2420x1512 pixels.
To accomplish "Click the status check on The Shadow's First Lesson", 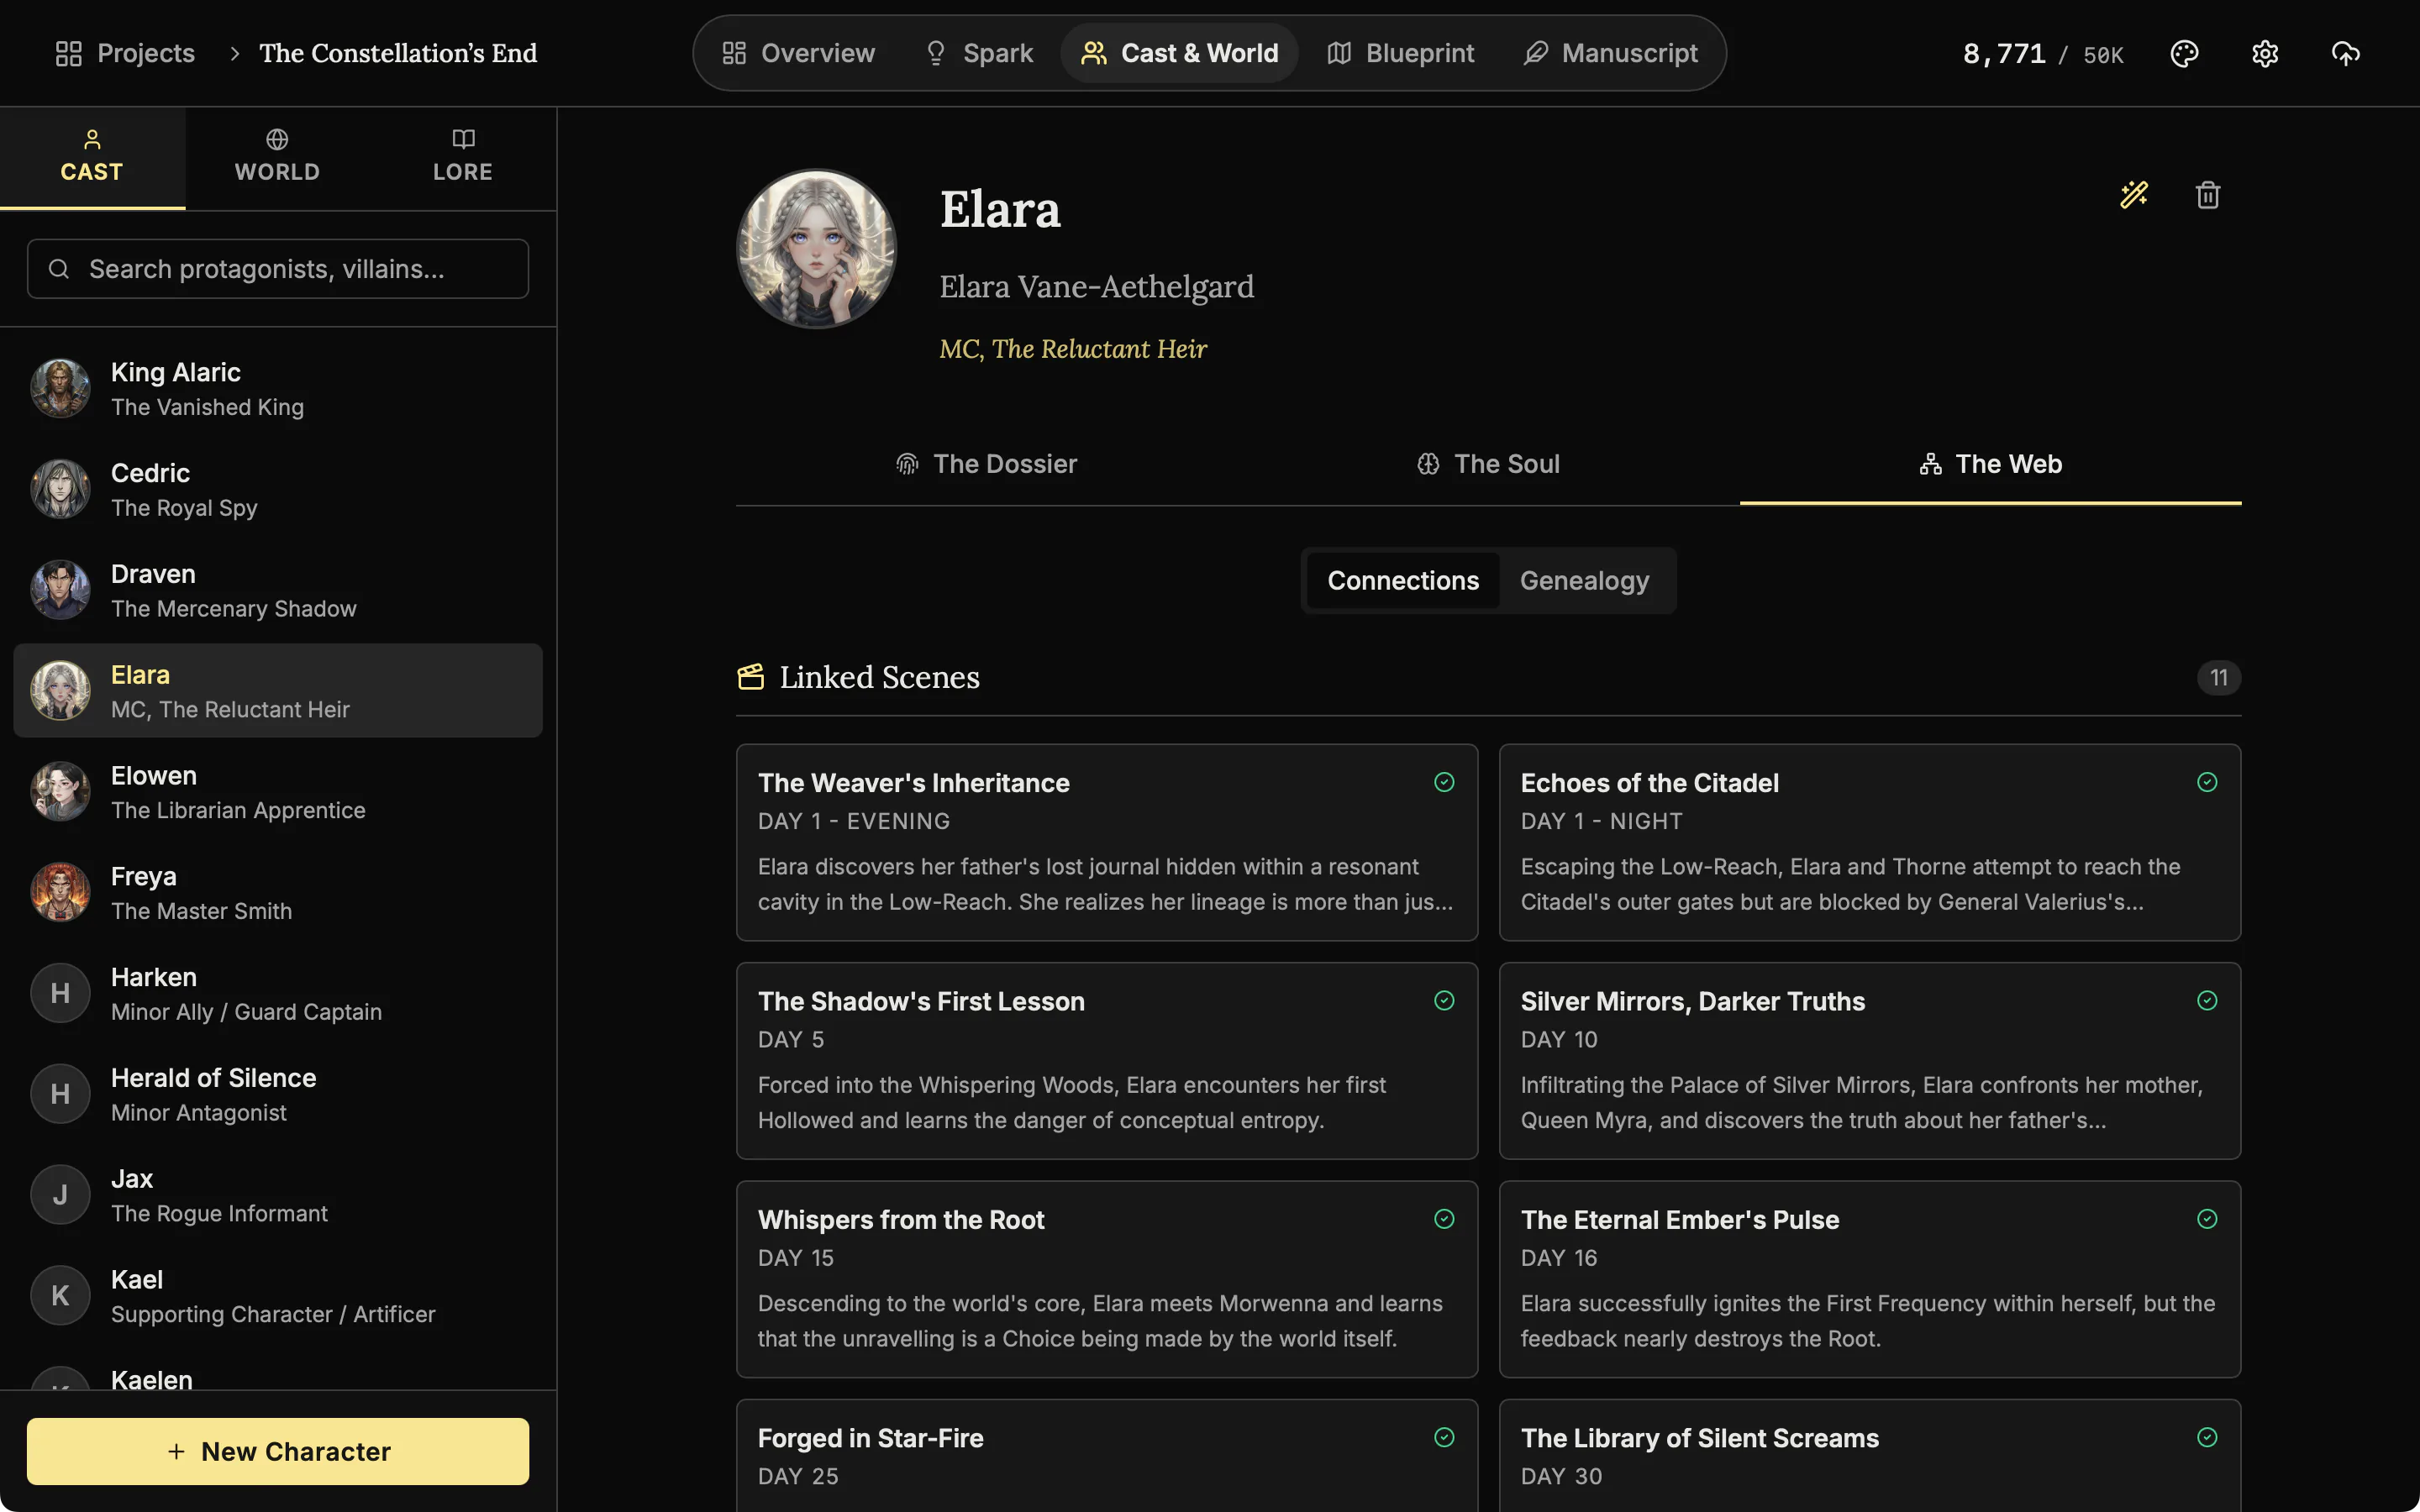I will pos(1444,1000).
